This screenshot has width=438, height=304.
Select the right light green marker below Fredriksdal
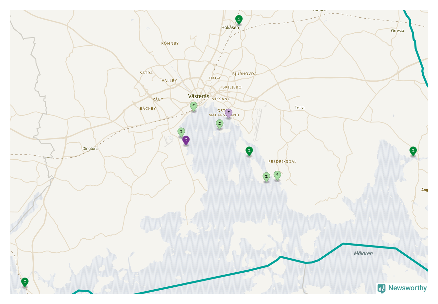(277, 176)
